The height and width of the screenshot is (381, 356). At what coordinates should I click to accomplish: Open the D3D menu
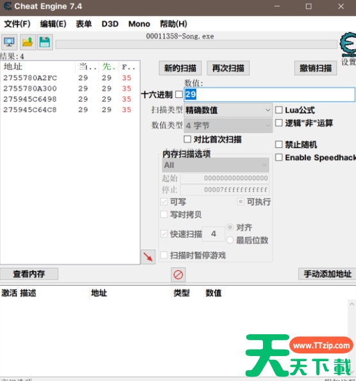click(x=110, y=24)
